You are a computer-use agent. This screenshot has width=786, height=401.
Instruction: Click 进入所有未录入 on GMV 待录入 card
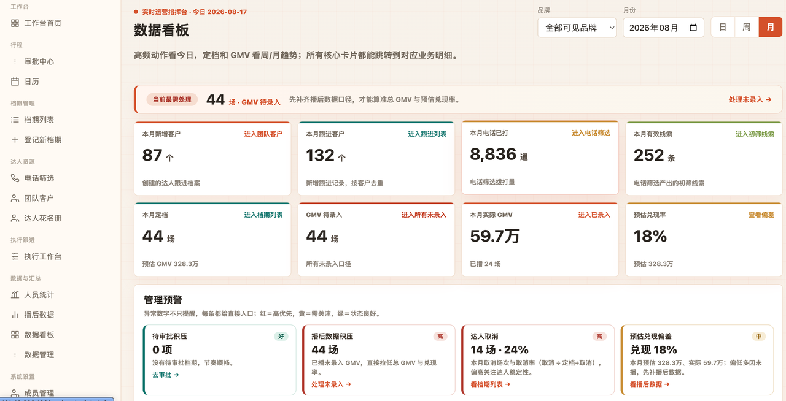[x=424, y=215]
